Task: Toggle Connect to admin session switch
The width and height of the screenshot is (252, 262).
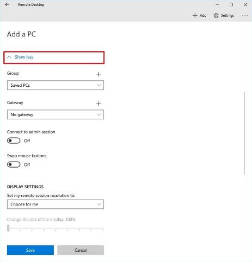Action: point(14,140)
